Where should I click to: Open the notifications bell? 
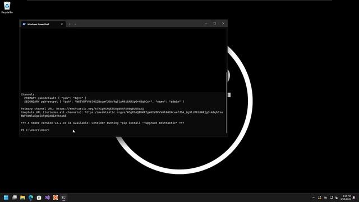(x=354, y=198)
